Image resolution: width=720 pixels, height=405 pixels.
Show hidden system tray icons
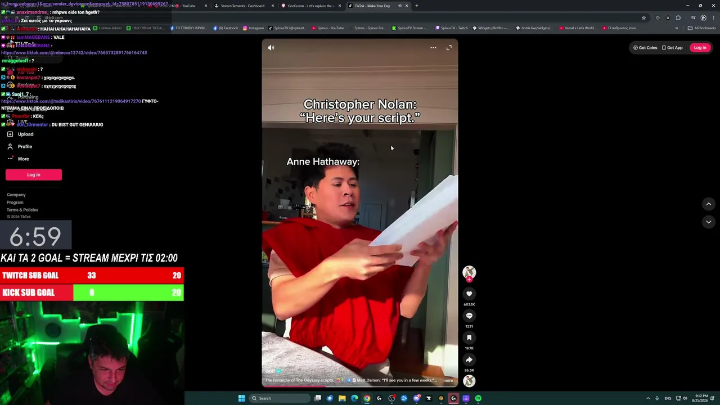tap(648, 398)
